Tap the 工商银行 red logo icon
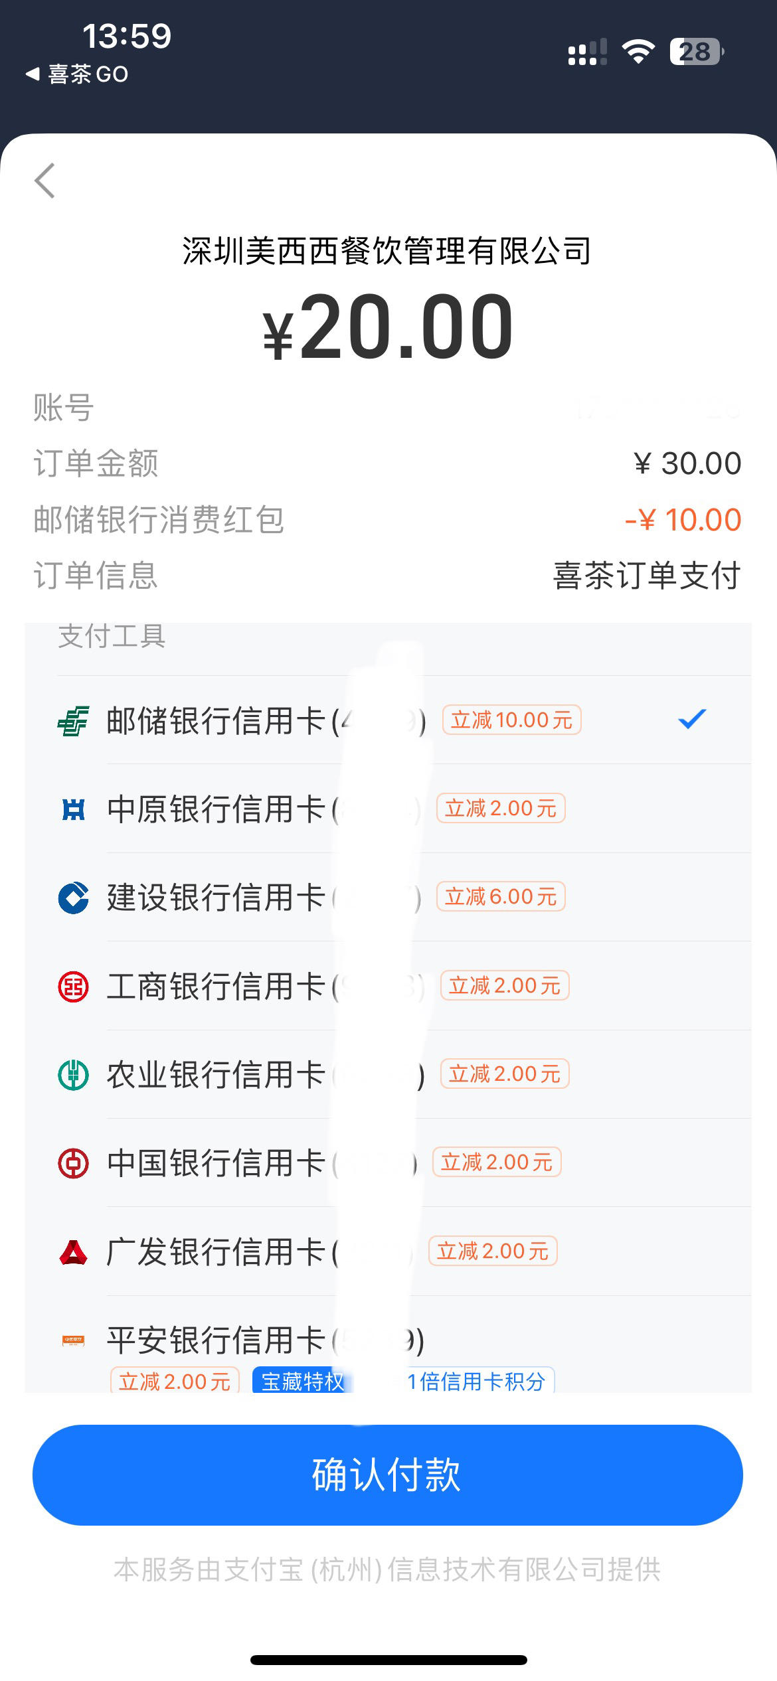 coord(73,987)
